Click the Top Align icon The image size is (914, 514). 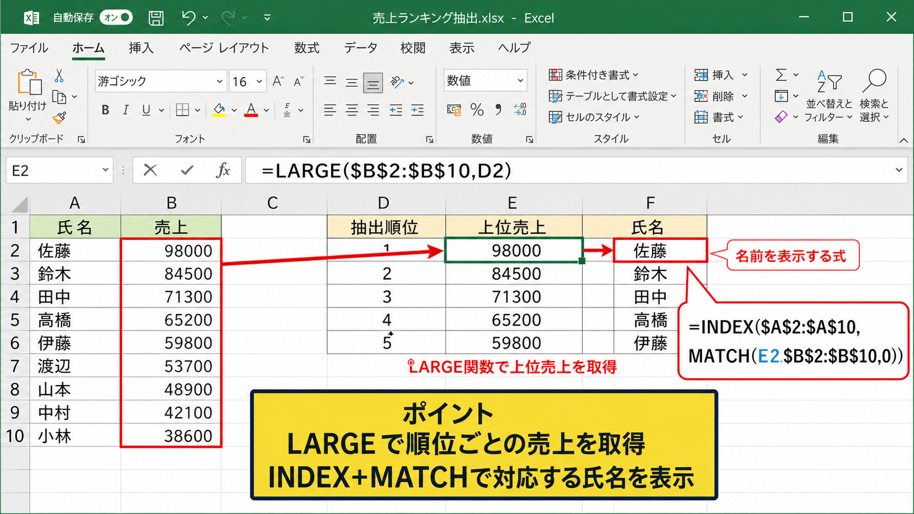point(330,82)
